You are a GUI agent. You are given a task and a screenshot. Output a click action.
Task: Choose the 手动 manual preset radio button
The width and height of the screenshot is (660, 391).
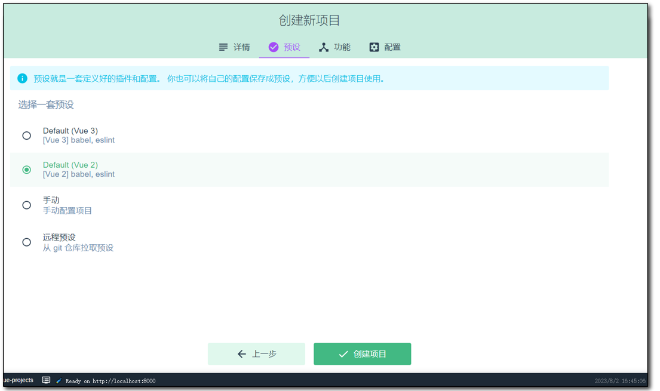pyautogui.click(x=27, y=205)
